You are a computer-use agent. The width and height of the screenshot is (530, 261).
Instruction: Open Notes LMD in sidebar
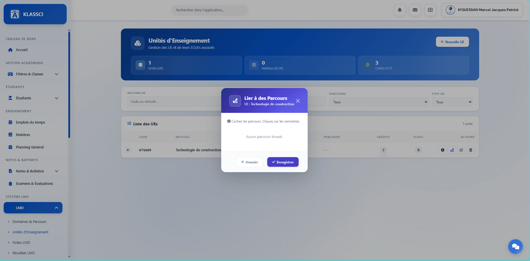[21, 243]
